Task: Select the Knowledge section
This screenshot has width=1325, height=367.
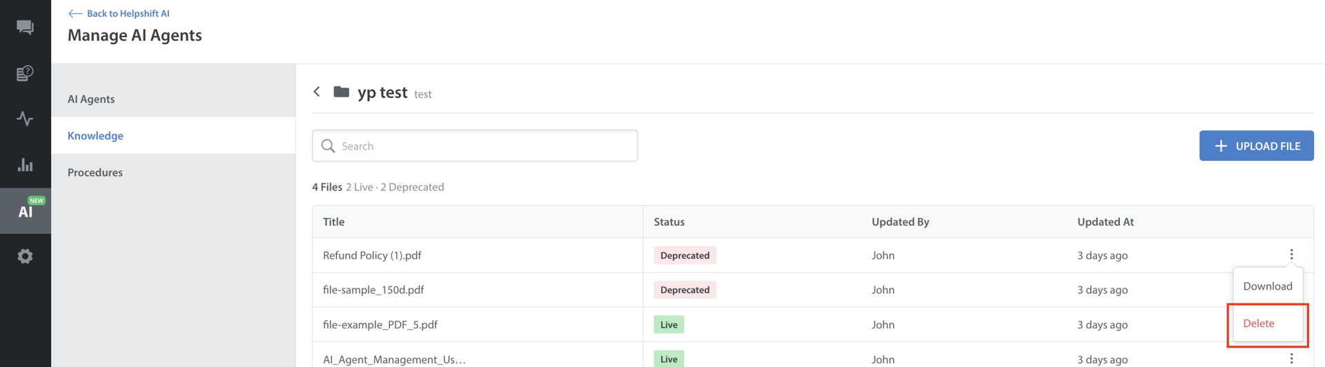Action: click(x=95, y=136)
